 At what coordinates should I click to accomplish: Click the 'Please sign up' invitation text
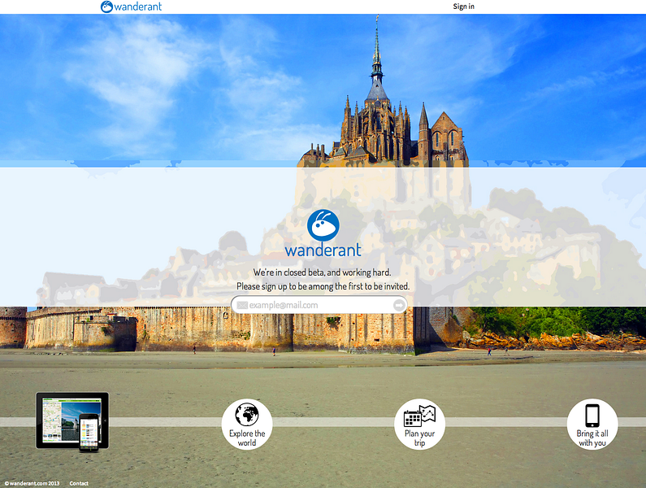323,286
